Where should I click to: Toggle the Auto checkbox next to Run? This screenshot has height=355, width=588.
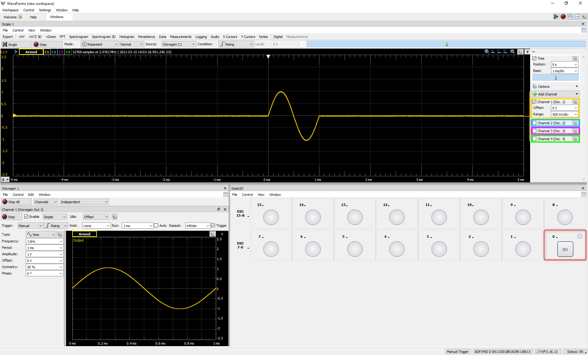[x=156, y=226]
